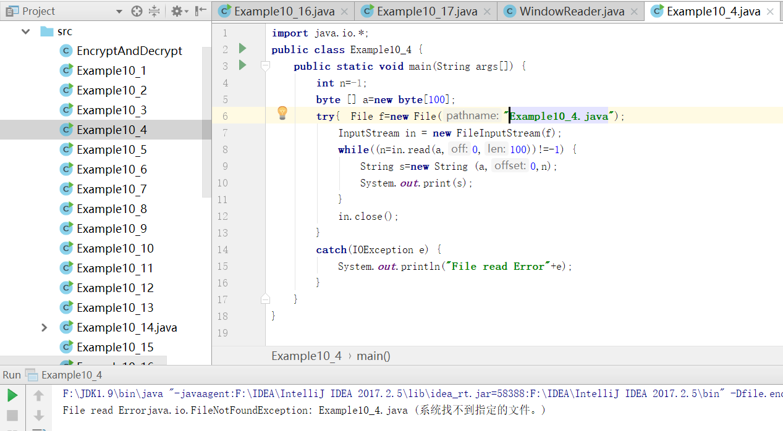Viewport: 783px width, 431px height.
Task: Click the EncryptAndDecrypt class icon
Action: click(x=66, y=51)
